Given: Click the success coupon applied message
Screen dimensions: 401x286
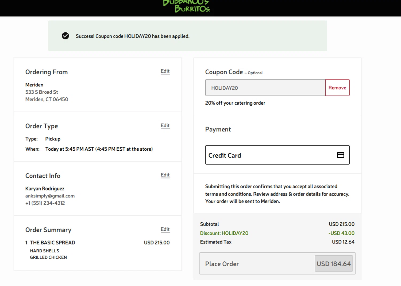Looking at the screenshot, I should click(132, 36).
